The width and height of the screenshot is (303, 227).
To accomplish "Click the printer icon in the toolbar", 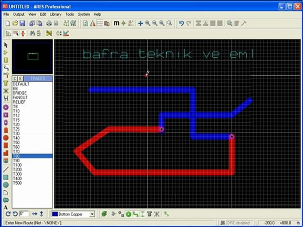I will (x=49, y=23).
